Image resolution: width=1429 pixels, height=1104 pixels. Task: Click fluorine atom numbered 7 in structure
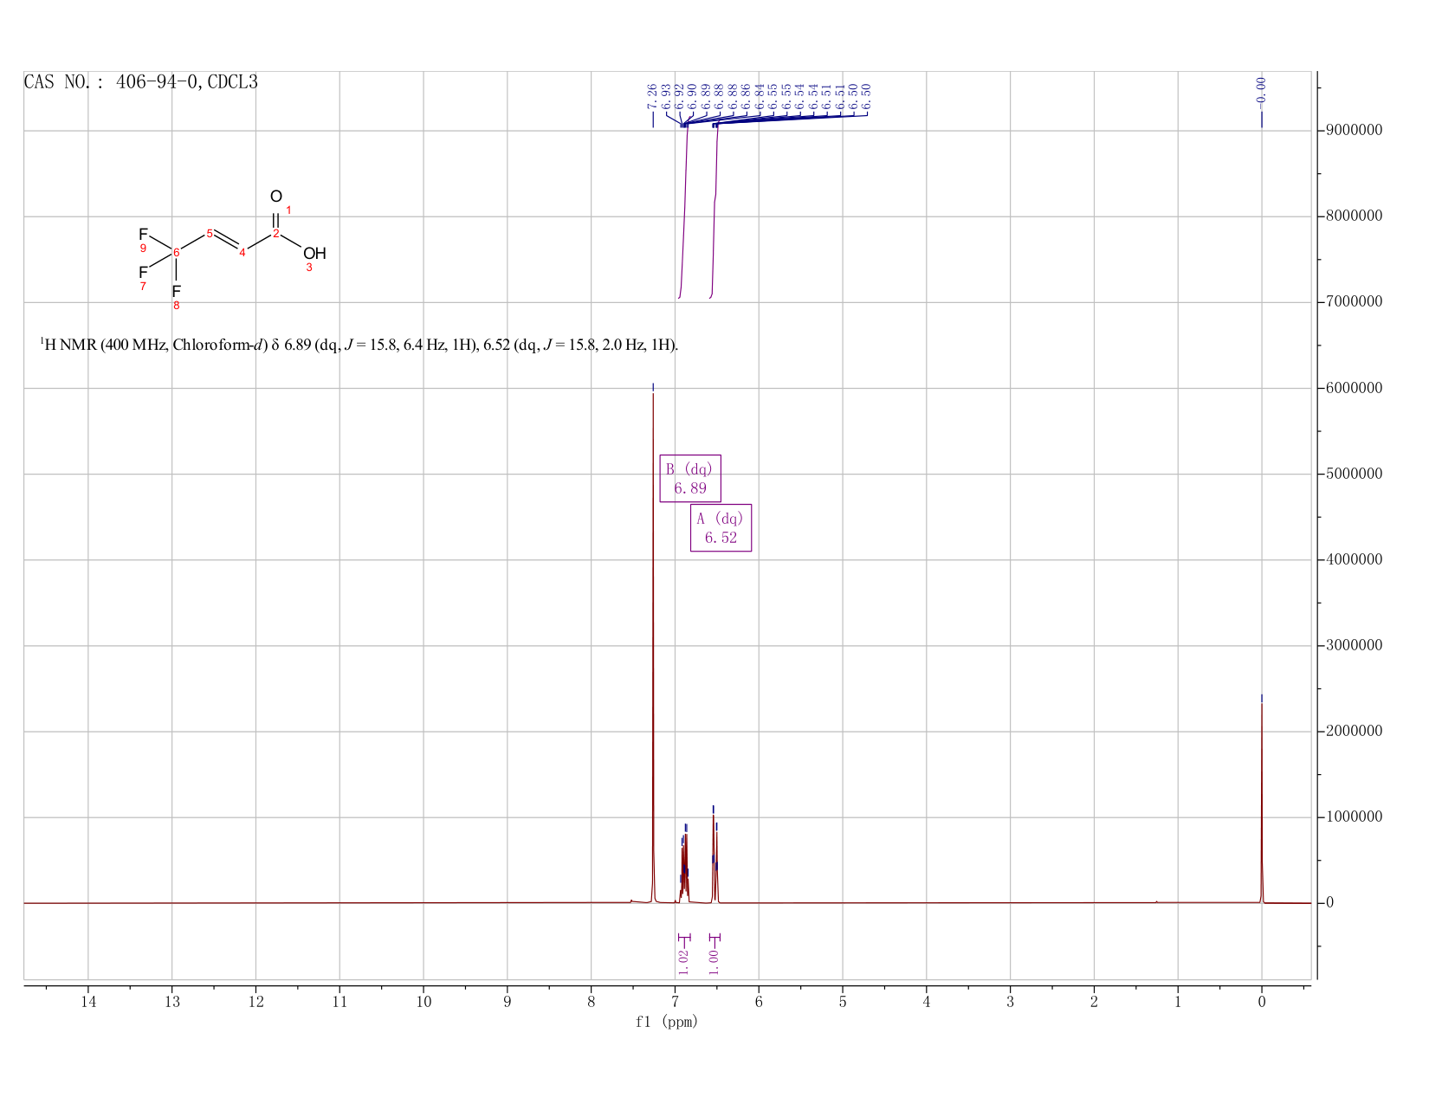pyautogui.click(x=143, y=273)
